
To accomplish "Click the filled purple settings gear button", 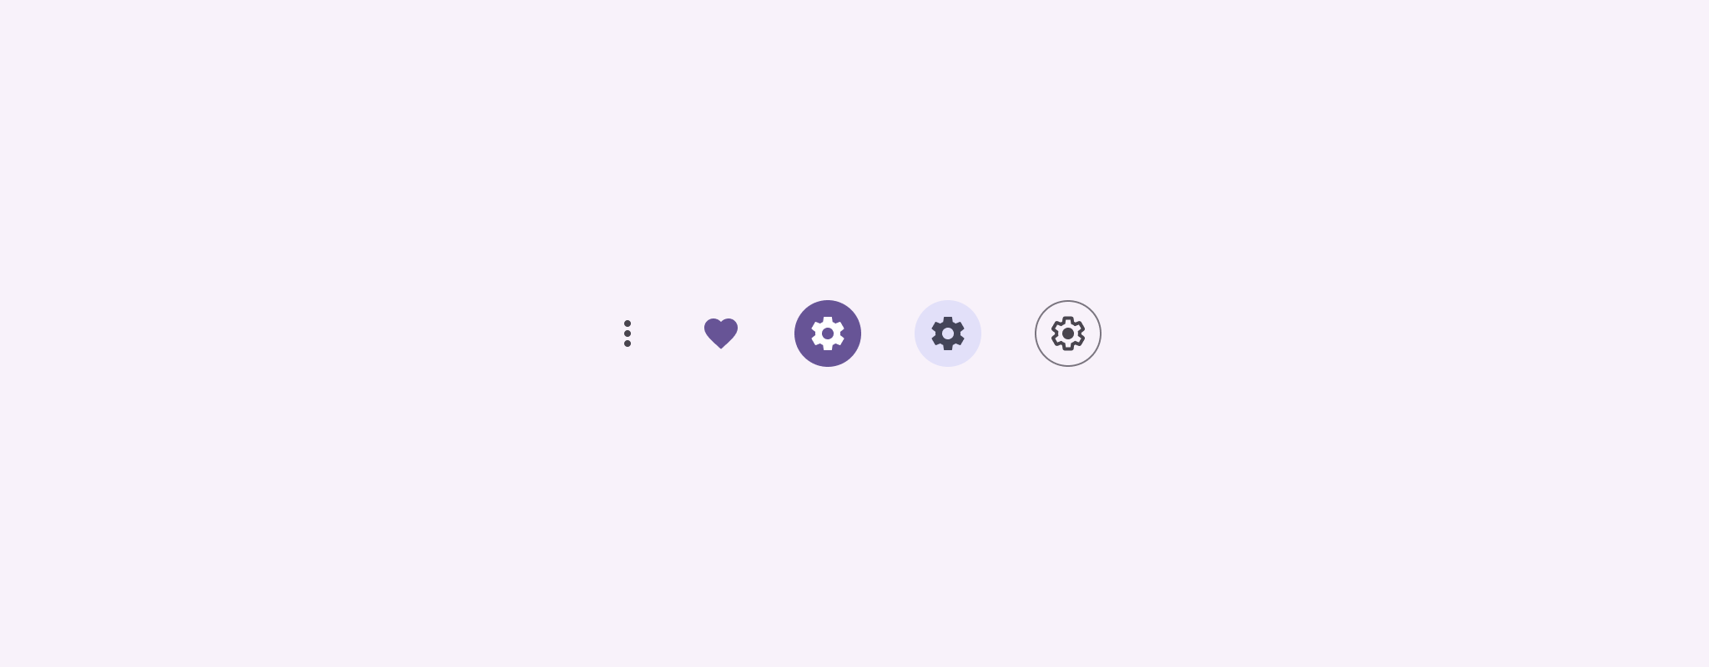I will pyautogui.click(x=828, y=333).
